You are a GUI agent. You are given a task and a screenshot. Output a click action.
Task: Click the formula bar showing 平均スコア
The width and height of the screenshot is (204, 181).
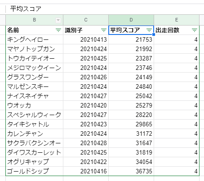pos(105,9)
